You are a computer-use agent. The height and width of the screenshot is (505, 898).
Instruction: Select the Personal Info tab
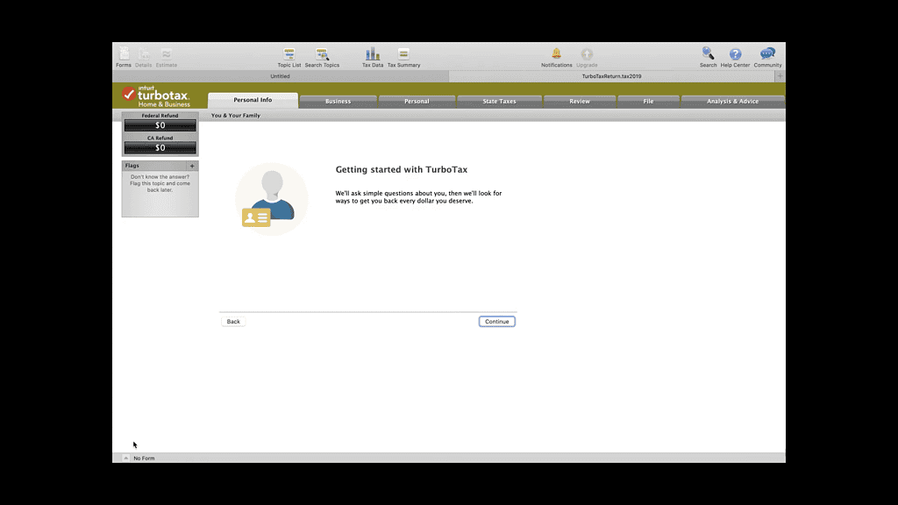pos(253,100)
